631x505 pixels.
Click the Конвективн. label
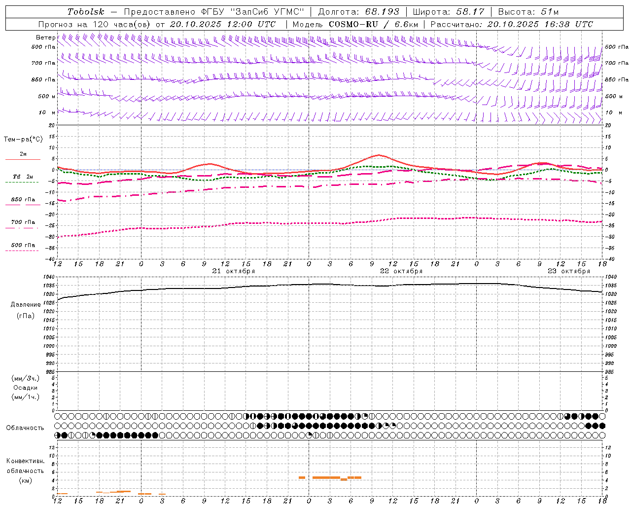(x=26, y=461)
